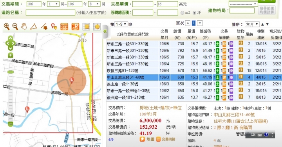Select the 崁頂三路91~120號 row

tap(194, 71)
